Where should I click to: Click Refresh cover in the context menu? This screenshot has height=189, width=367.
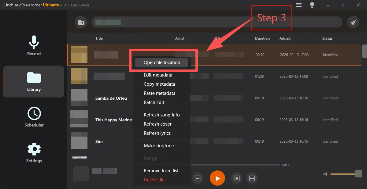point(158,124)
